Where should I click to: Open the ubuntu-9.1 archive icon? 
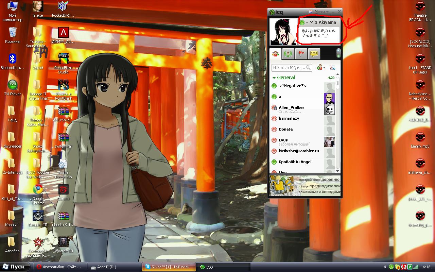63,218
